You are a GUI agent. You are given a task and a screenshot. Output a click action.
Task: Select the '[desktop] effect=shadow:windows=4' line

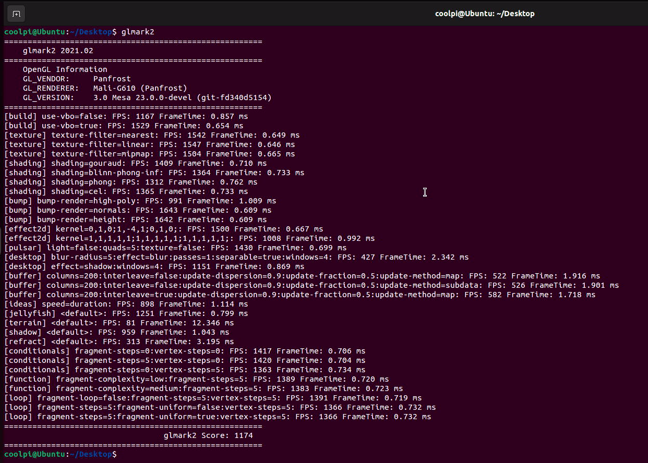pos(154,266)
